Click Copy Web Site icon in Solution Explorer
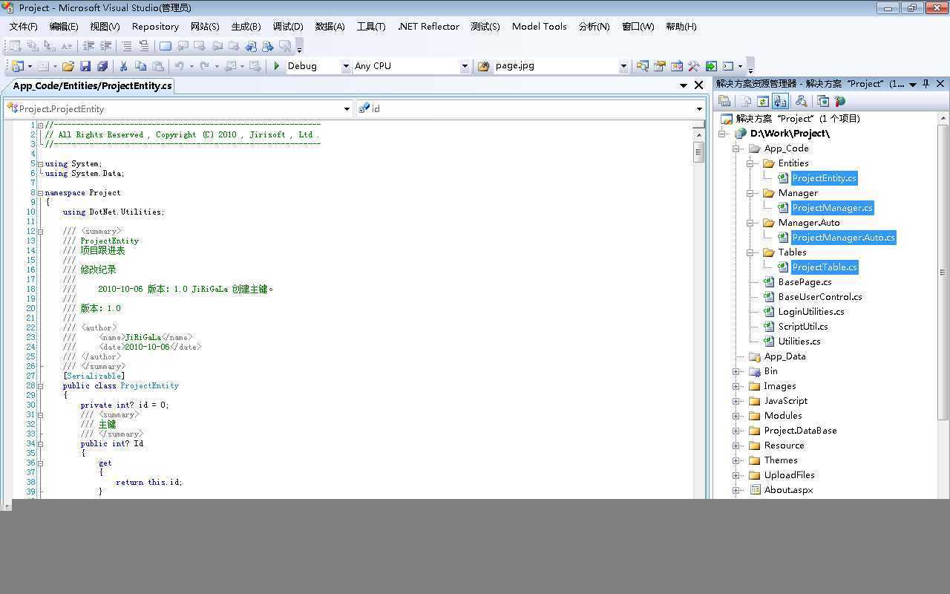 pos(823,101)
